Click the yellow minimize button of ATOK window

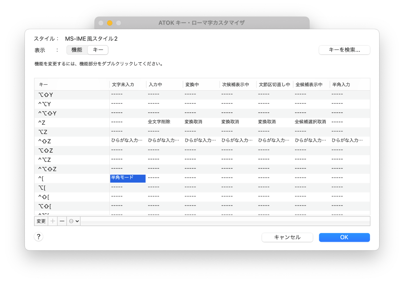pyautogui.click(x=110, y=23)
